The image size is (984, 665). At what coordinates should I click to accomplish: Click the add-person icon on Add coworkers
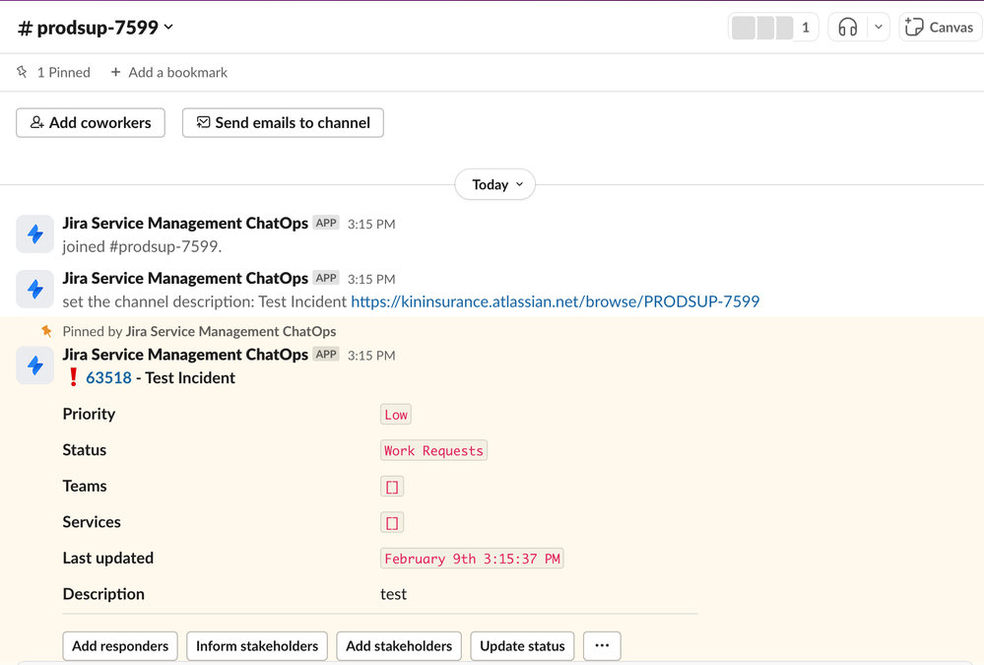click(x=37, y=122)
